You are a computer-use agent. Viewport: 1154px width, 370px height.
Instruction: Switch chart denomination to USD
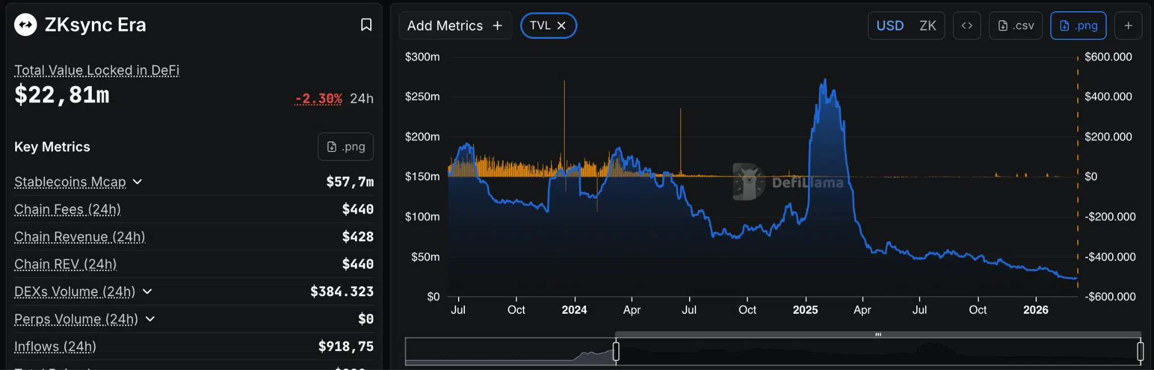click(890, 26)
